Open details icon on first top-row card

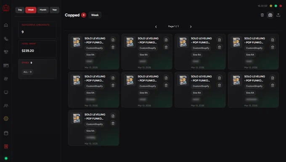pyautogui.click(x=113, y=40)
